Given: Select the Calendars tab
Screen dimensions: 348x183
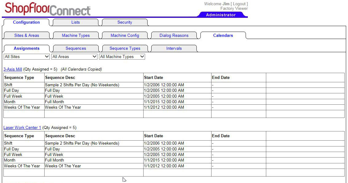Looking at the screenshot, I should click(223, 36).
